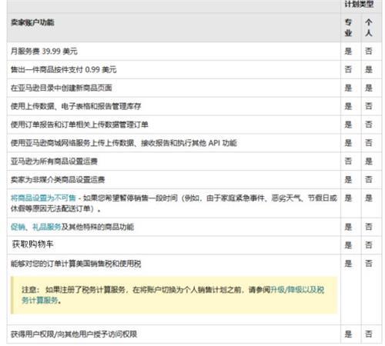Viewport: 385px width, 346px height.
Task: Click 专业 value 是 for 创建新商品页面 row
Action: (x=348, y=88)
